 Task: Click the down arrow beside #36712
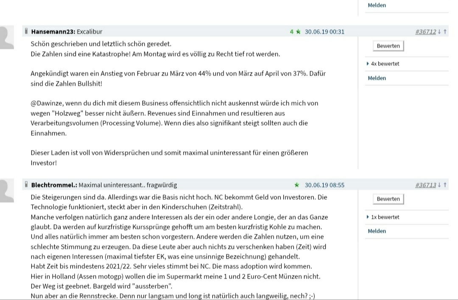[439, 31]
